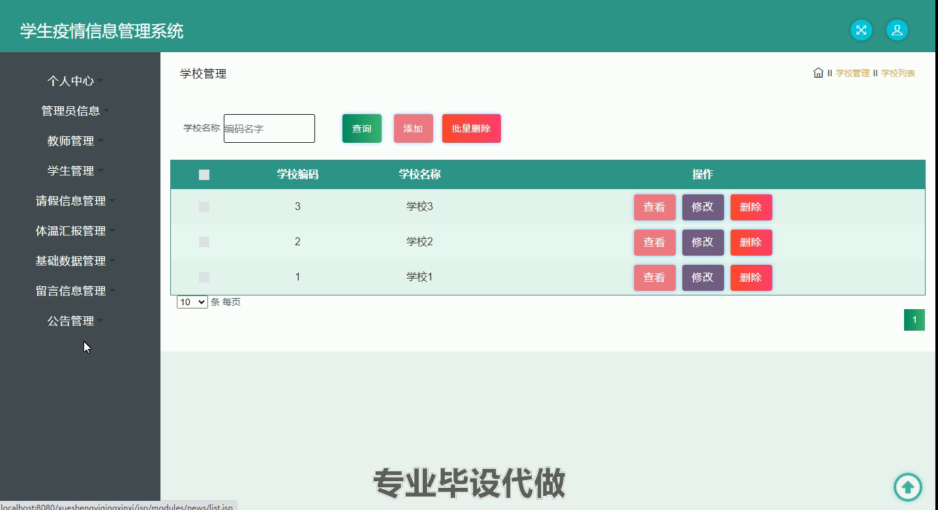This screenshot has height=510, width=938.
Task: Edit 学校2 using 修改 button
Action: 703,243
